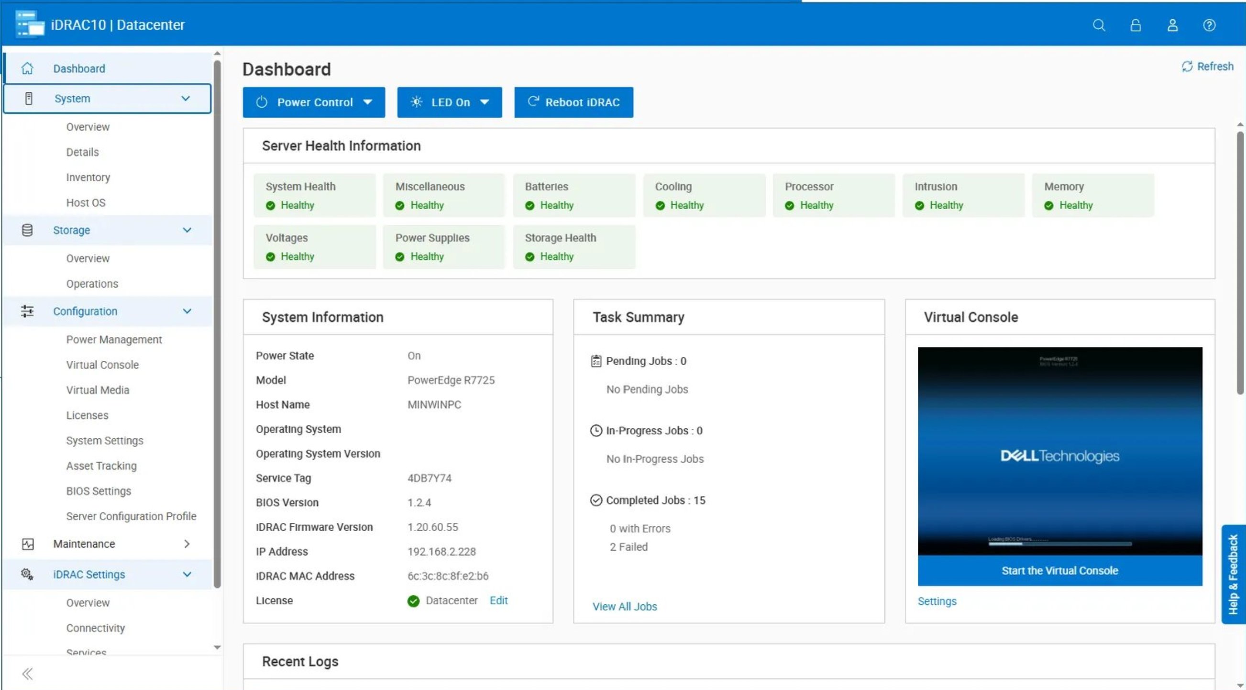The height and width of the screenshot is (690, 1246).
Task: Open Dashboard in the sidebar
Action: point(107,68)
